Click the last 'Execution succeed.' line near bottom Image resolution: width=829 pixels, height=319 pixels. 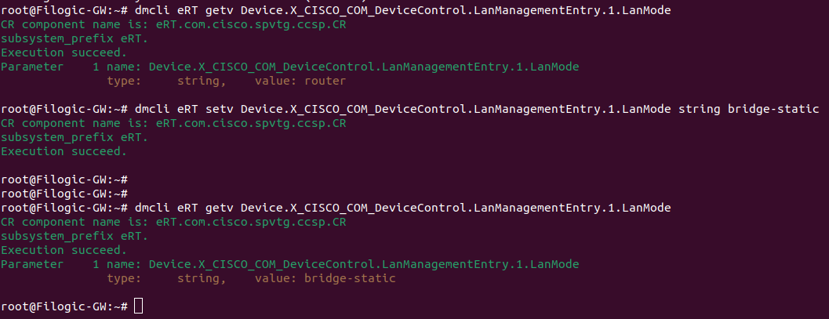[64, 250]
